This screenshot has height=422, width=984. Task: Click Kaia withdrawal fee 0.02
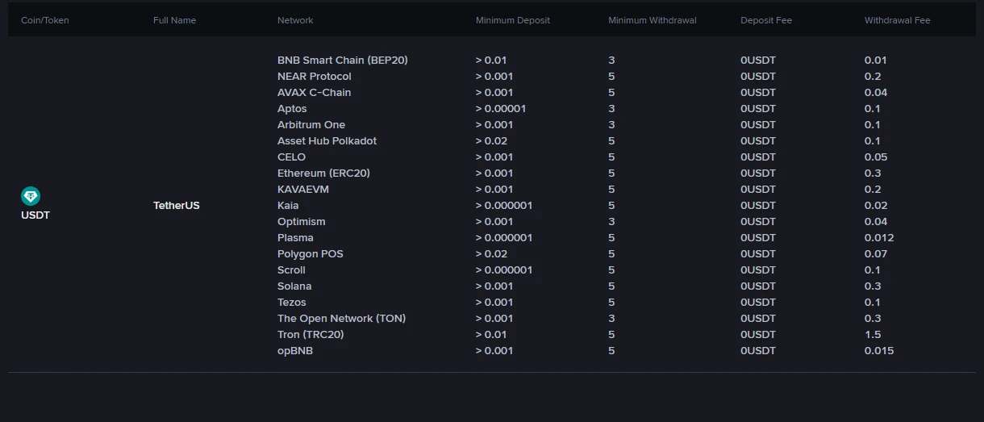click(x=876, y=206)
